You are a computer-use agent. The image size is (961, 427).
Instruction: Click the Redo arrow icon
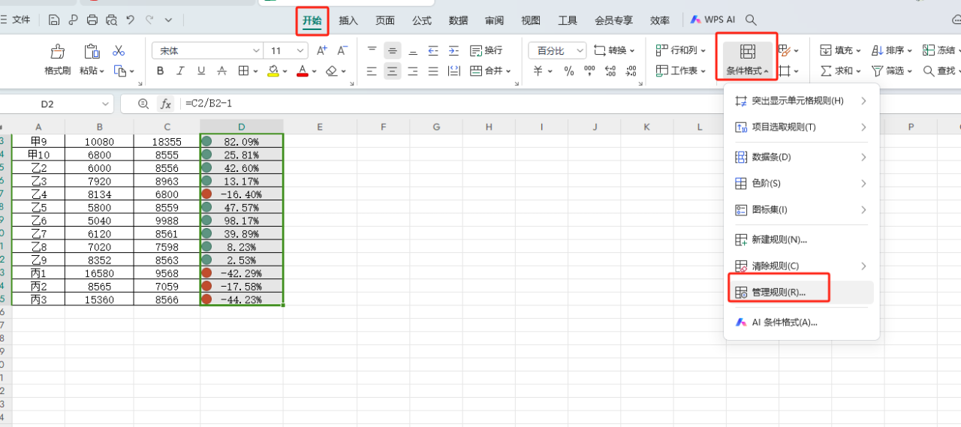click(149, 20)
